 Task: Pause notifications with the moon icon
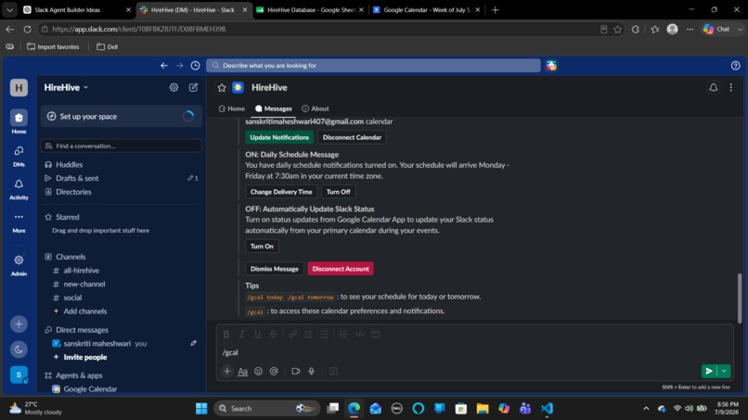[x=19, y=350]
